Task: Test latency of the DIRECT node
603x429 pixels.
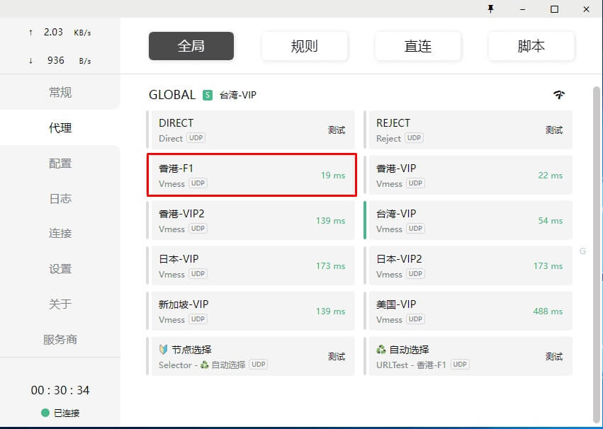Action: click(x=337, y=130)
